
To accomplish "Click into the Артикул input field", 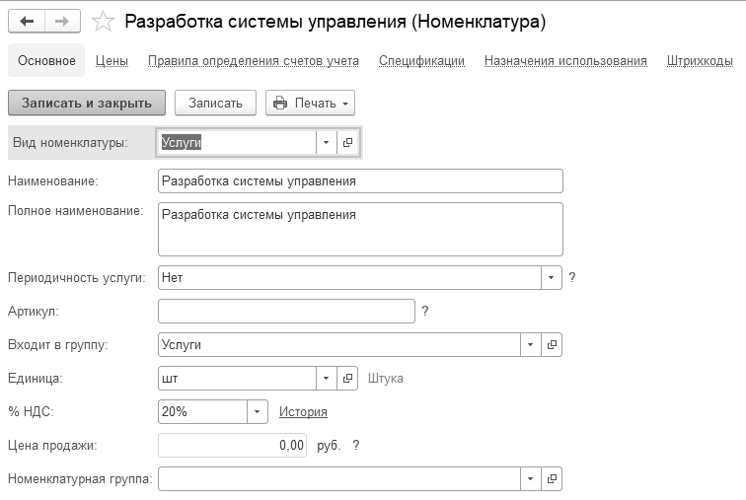I will [286, 312].
